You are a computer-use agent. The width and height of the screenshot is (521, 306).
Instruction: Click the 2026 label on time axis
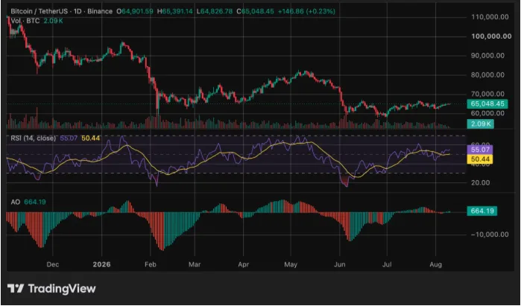pyautogui.click(x=101, y=264)
